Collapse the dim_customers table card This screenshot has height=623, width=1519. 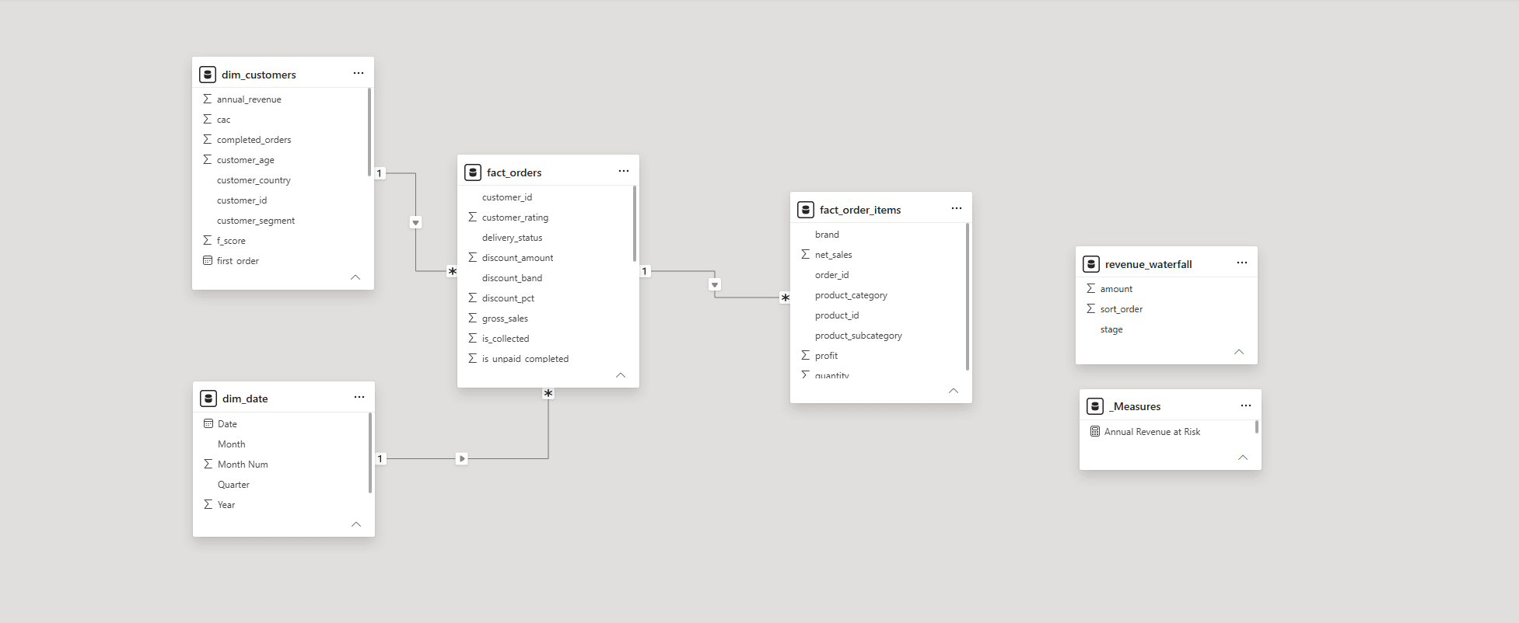coord(355,277)
